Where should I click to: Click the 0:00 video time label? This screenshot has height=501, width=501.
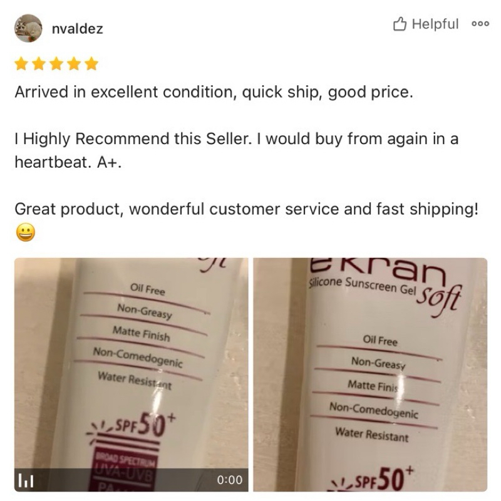click(x=230, y=480)
